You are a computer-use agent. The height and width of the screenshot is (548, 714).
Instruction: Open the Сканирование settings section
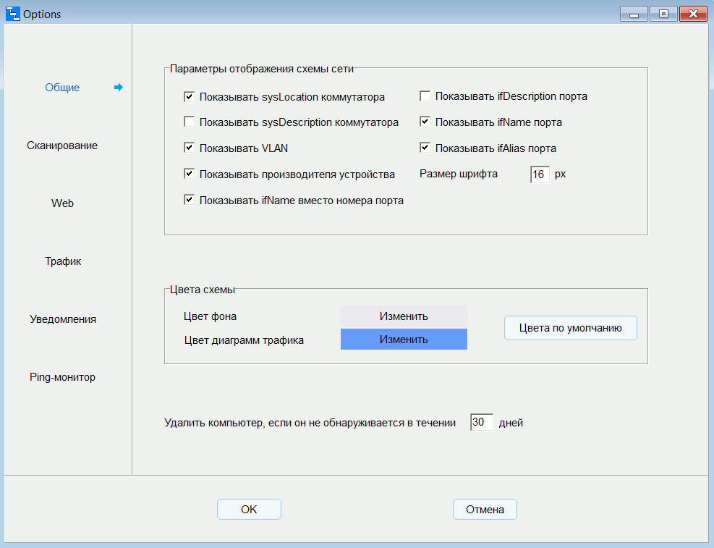(x=62, y=146)
